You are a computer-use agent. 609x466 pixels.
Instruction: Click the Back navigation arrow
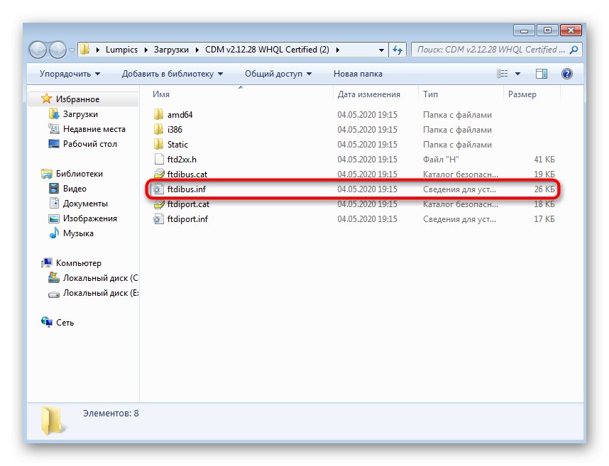tap(38, 50)
